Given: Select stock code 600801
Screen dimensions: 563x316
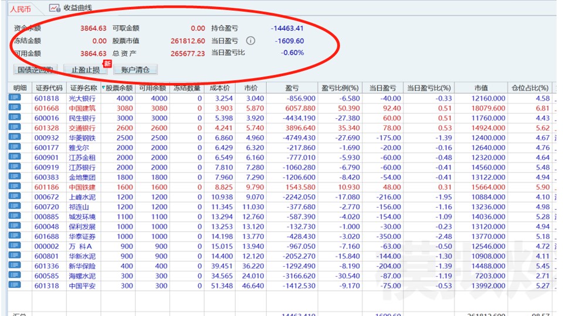Looking at the screenshot, I should pos(47,256).
